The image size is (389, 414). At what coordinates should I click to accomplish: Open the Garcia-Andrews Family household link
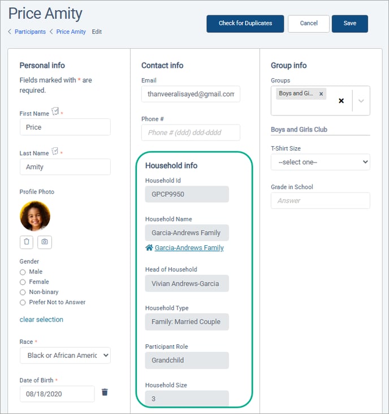(189, 247)
